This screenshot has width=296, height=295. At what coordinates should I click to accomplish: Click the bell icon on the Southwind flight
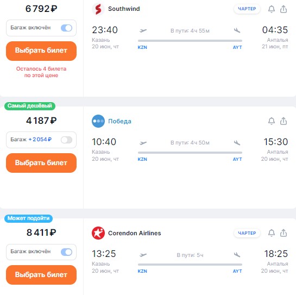point(272,9)
